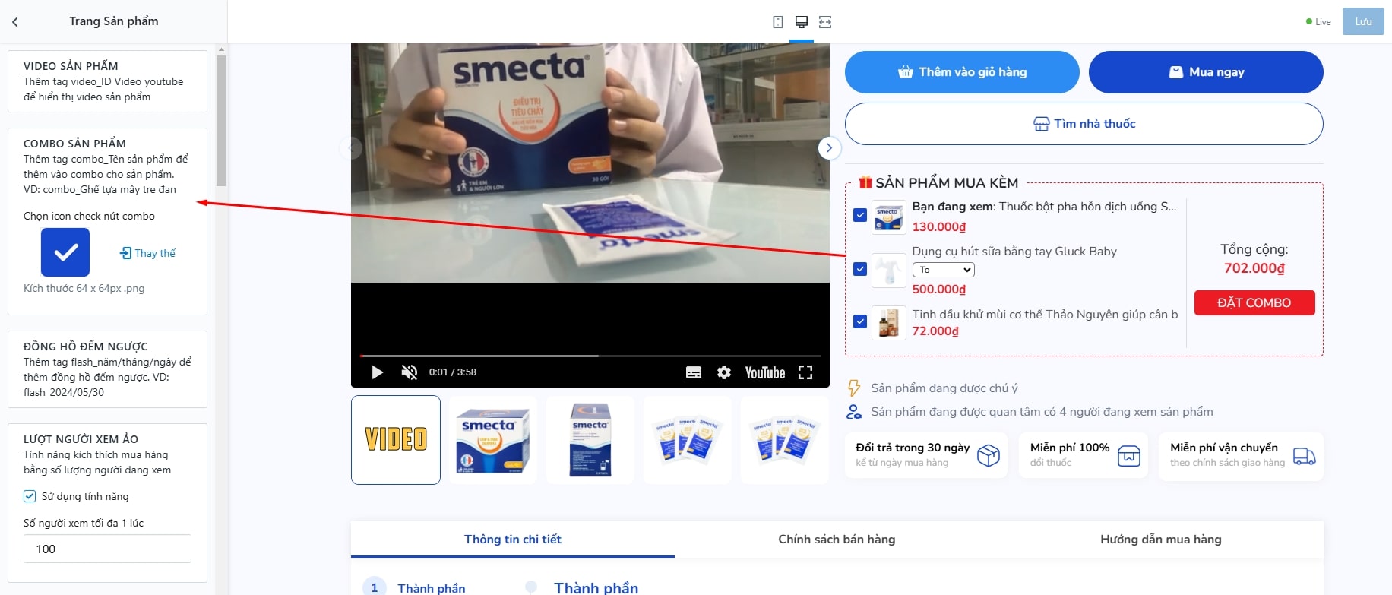1392x595 pixels.
Task: Switch to full-width preview icon
Action: point(825,22)
